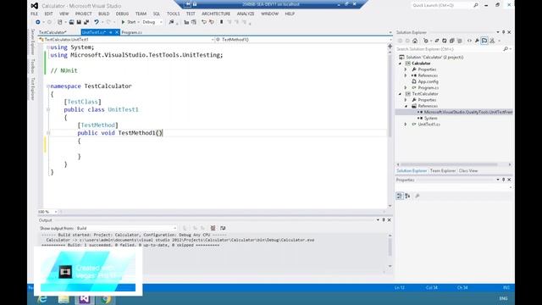
Task: Select Microsoft.VisualStudio.QualityTools reference
Action: click(468, 113)
